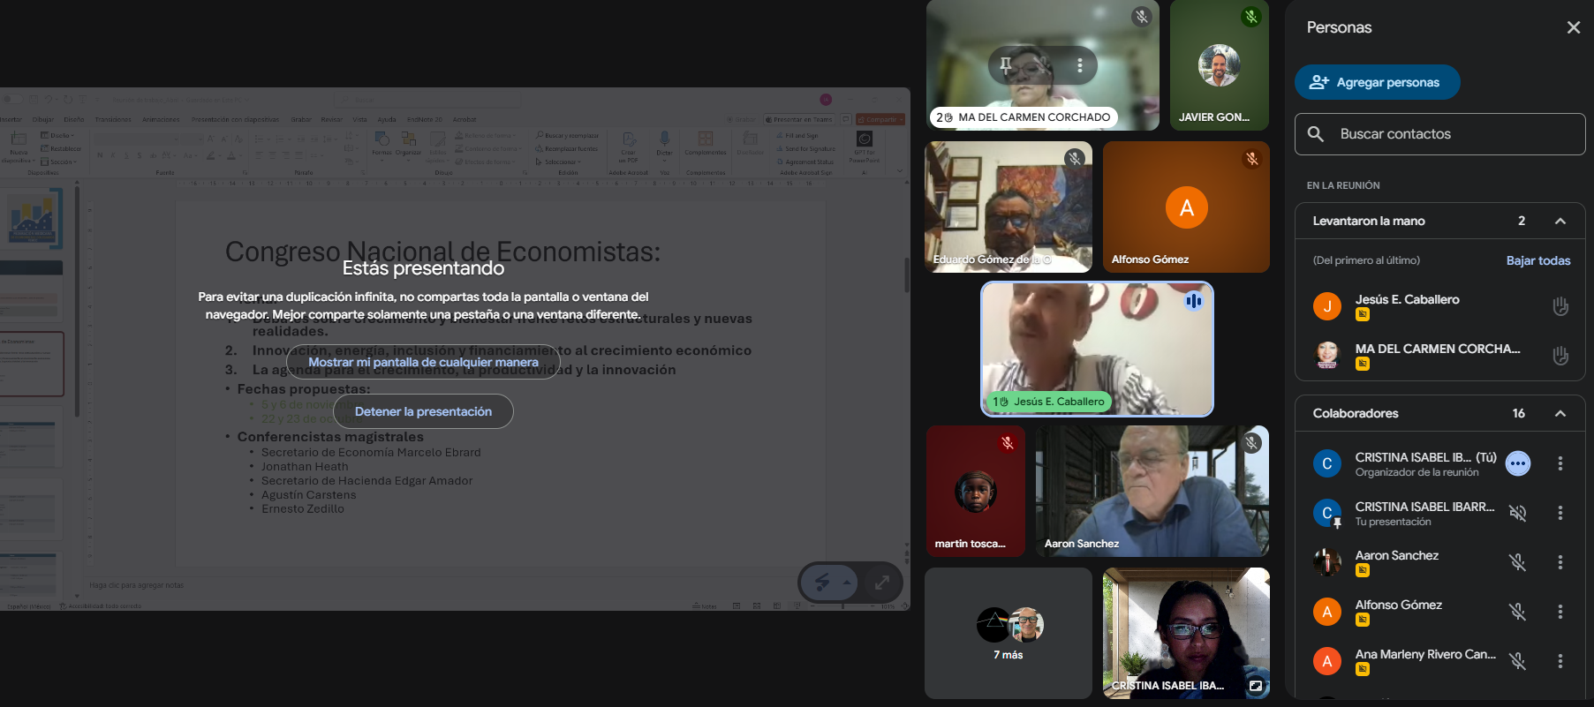Click the Buscar contactos search field
This screenshot has height=707, width=1594.
tap(1439, 134)
